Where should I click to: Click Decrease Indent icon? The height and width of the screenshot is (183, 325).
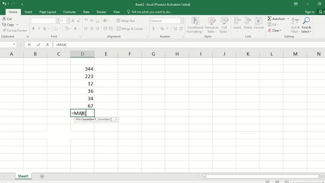click(x=105, y=28)
